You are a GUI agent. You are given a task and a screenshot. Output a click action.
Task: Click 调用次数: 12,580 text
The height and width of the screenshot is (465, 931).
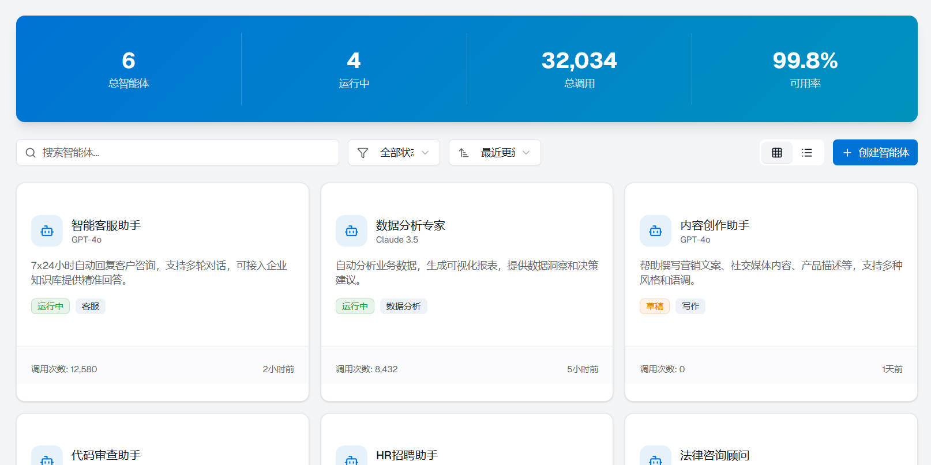(64, 369)
